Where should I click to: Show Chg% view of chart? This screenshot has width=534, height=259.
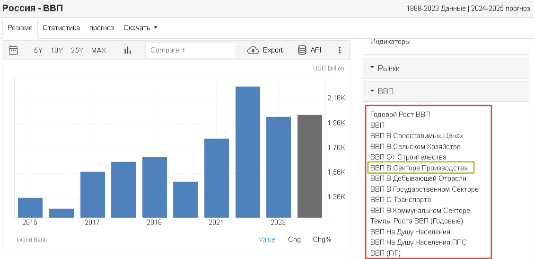coord(322,240)
